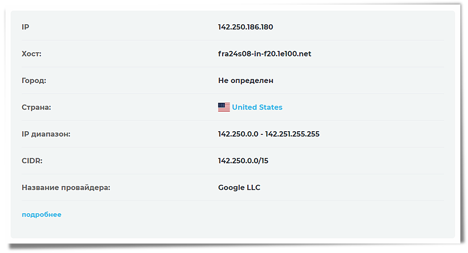The width and height of the screenshot is (468, 253).
Task: Click the IP range 142.250.0.0 - 142.251.255.255
Action: [269, 134]
